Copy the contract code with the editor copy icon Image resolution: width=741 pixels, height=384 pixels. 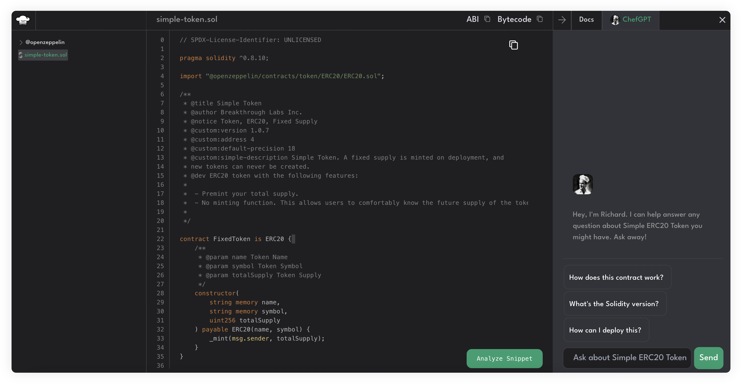tap(514, 45)
